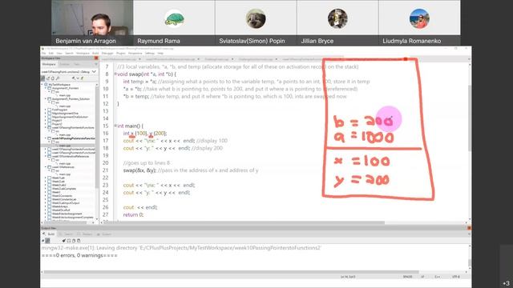Click the C++ language indicator in status bar

tap(438, 277)
